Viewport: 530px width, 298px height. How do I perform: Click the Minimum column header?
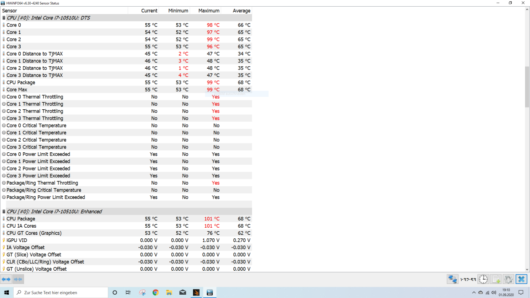pos(174,11)
